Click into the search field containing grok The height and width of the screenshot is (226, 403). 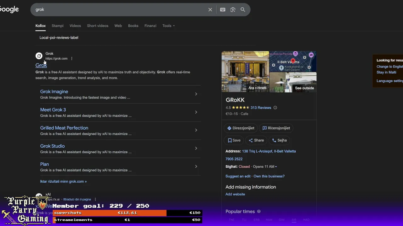[x=120, y=10]
